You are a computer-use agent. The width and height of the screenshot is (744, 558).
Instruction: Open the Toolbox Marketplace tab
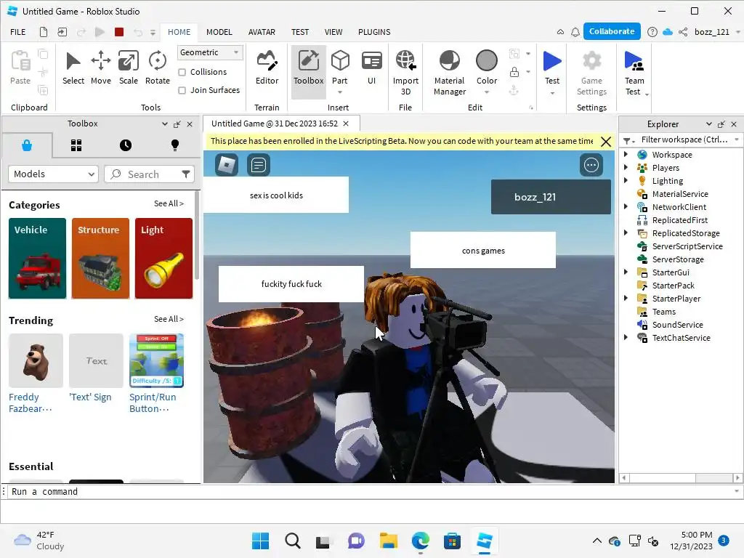click(x=27, y=145)
